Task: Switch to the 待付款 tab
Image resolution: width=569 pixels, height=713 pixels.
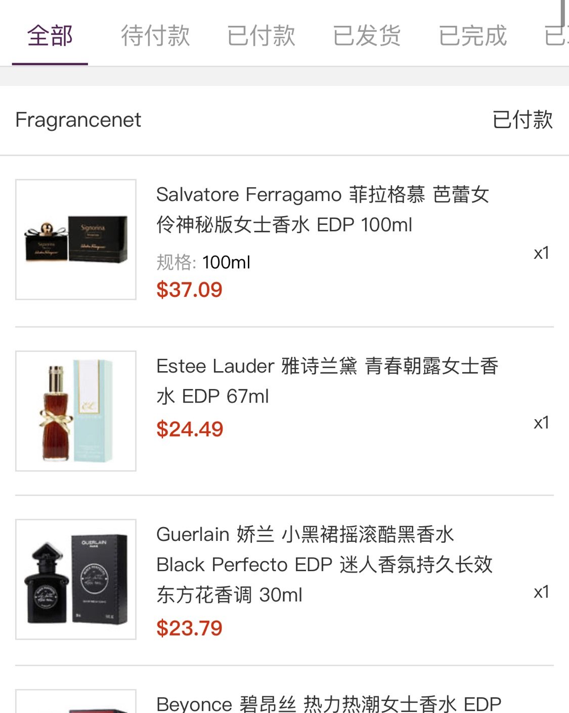Action: 155,35
